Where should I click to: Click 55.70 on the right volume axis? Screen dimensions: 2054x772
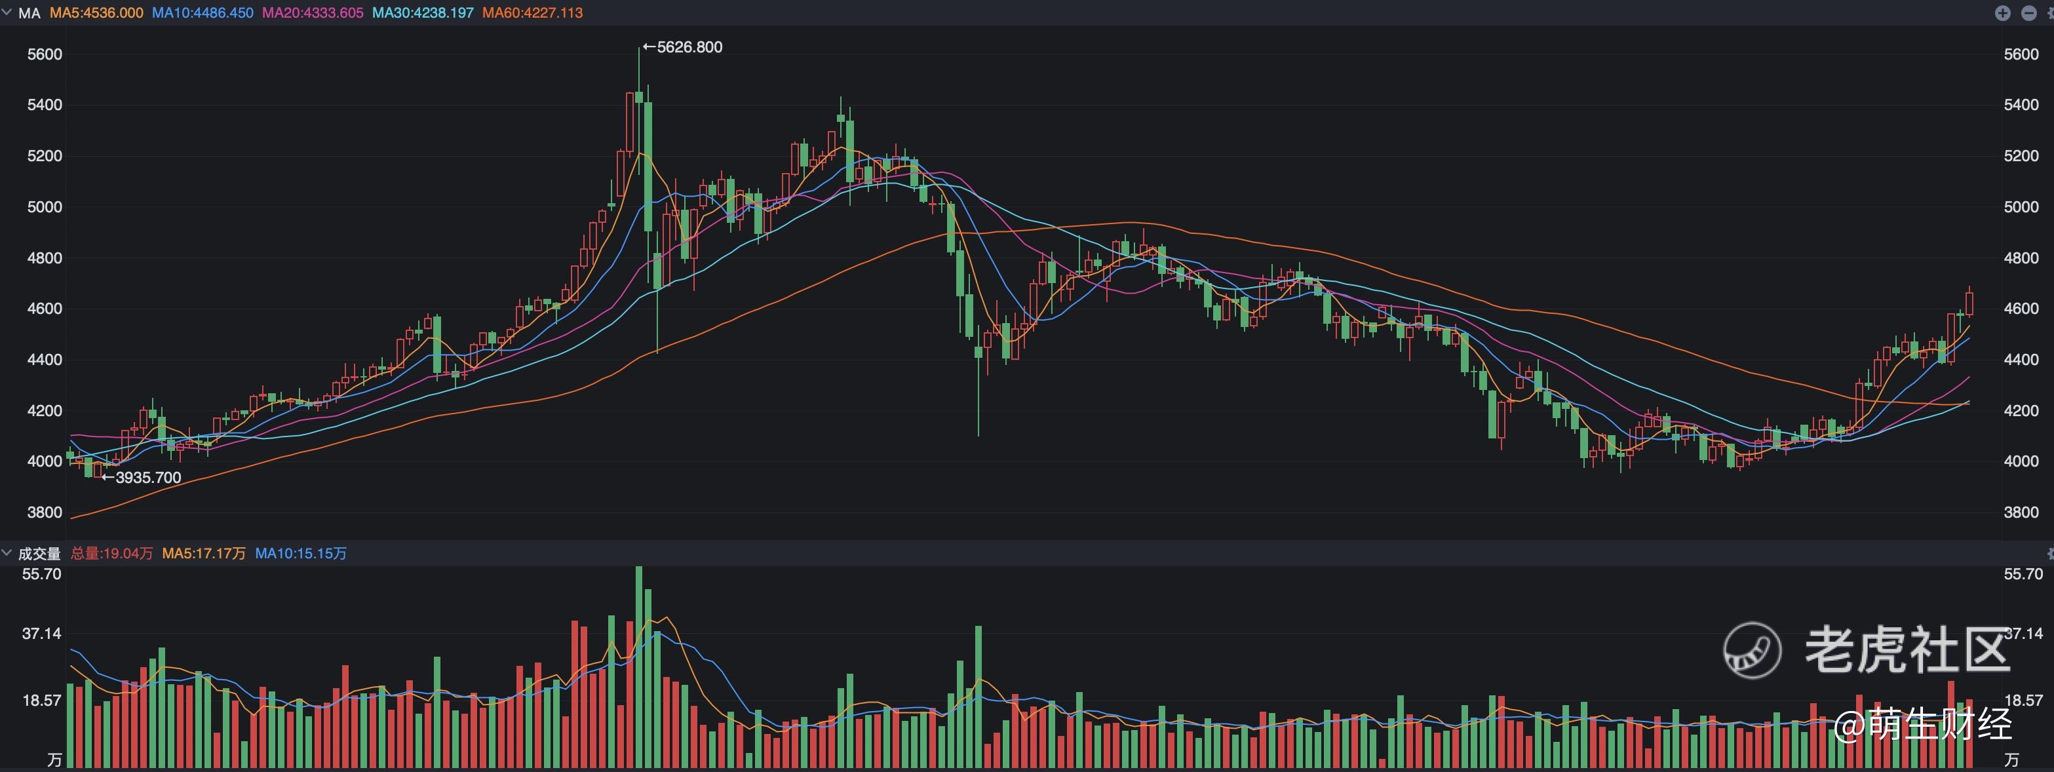pos(2024,574)
